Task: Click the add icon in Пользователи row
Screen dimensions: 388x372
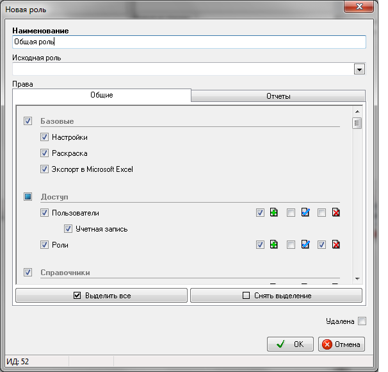Action: pyautogui.click(x=274, y=213)
